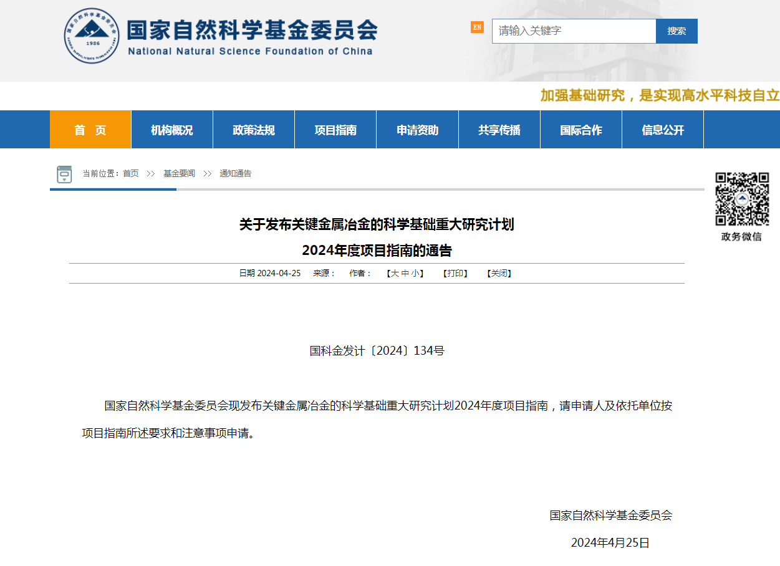780x566 pixels.
Task: Open the 首页 navigation tab
Action: [x=90, y=130]
